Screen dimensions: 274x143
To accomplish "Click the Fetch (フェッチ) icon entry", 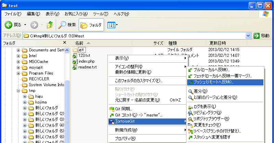I will [191, 76].
